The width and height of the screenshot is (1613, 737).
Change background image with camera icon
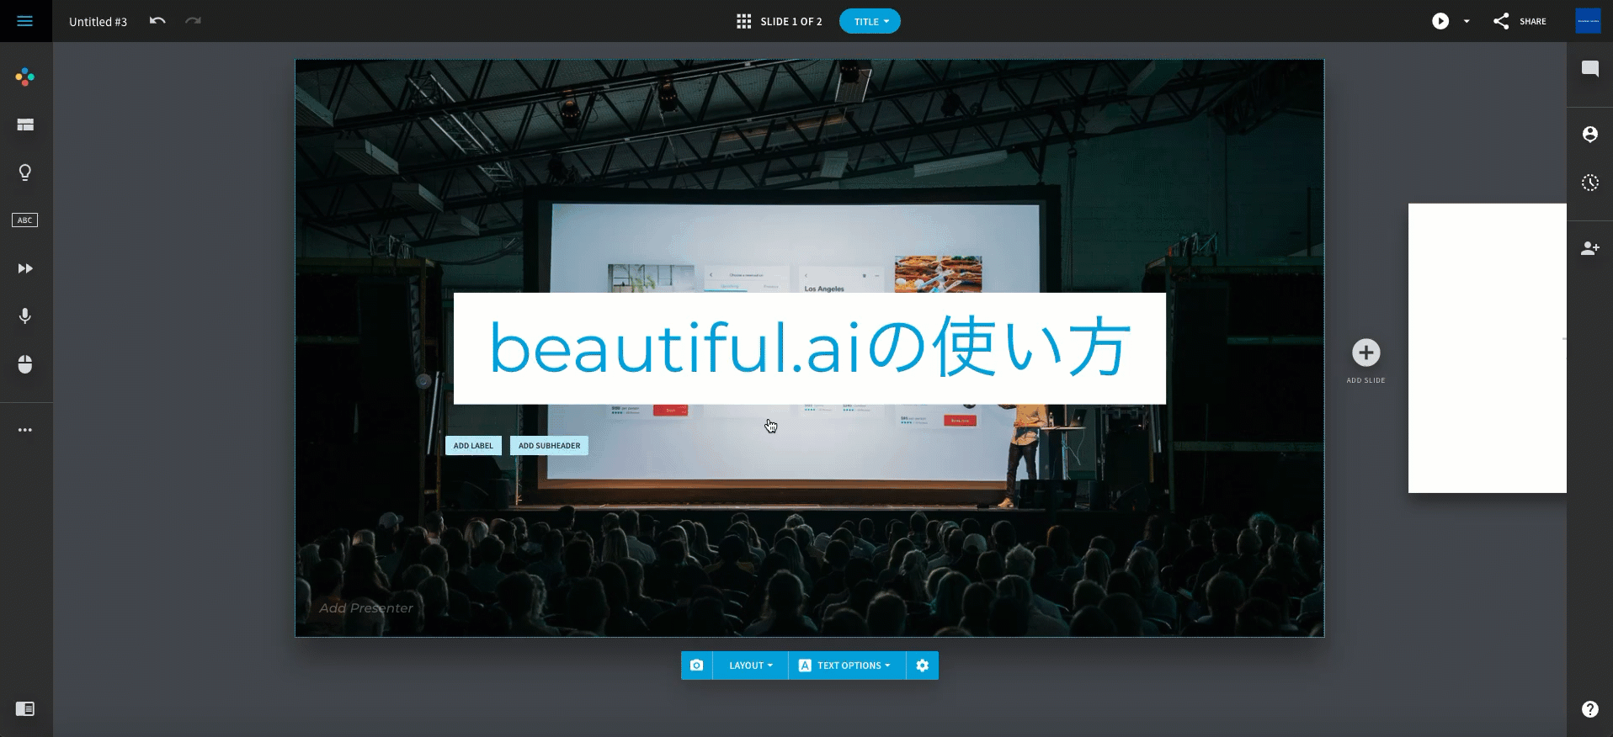coord(696,665)
